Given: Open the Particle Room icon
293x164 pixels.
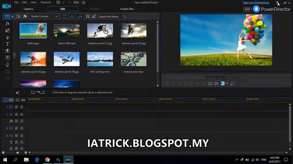Looking at the screenshot, I should 7,37.
